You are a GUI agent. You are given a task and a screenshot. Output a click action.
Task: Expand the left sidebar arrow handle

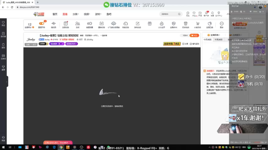click(7, 82)
